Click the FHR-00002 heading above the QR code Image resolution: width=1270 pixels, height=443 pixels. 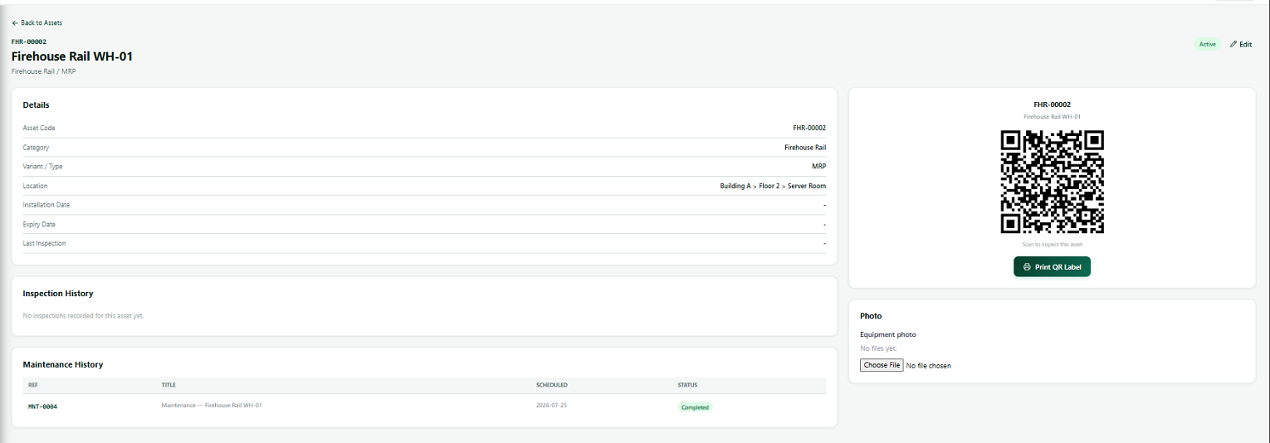point(1052,105)
